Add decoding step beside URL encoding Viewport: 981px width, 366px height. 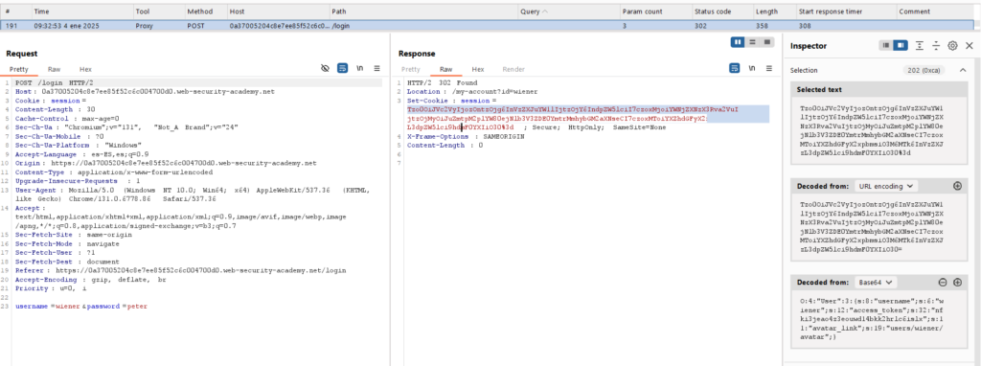click(957, 186)
